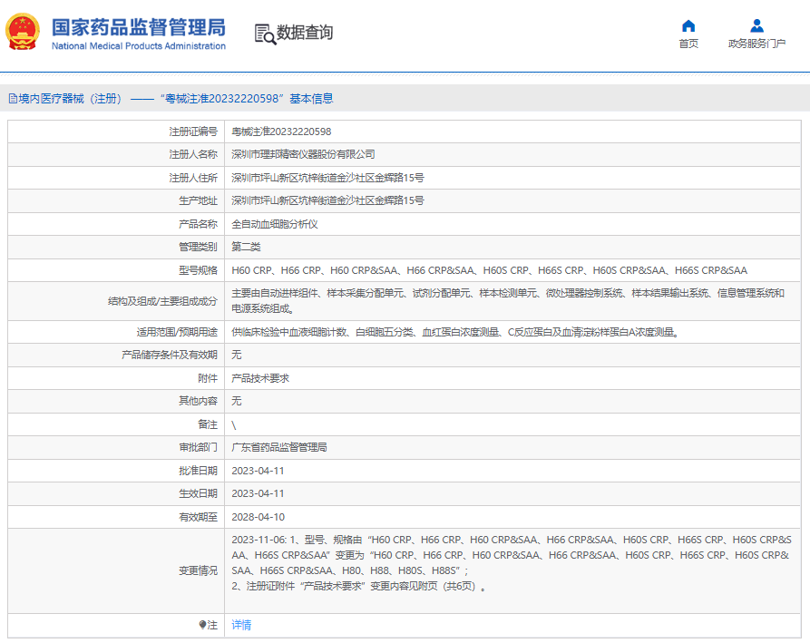Click the 有效期至 row label
Image resolution: width=810 pixels, height=643 pixels.
pos(199,517)
